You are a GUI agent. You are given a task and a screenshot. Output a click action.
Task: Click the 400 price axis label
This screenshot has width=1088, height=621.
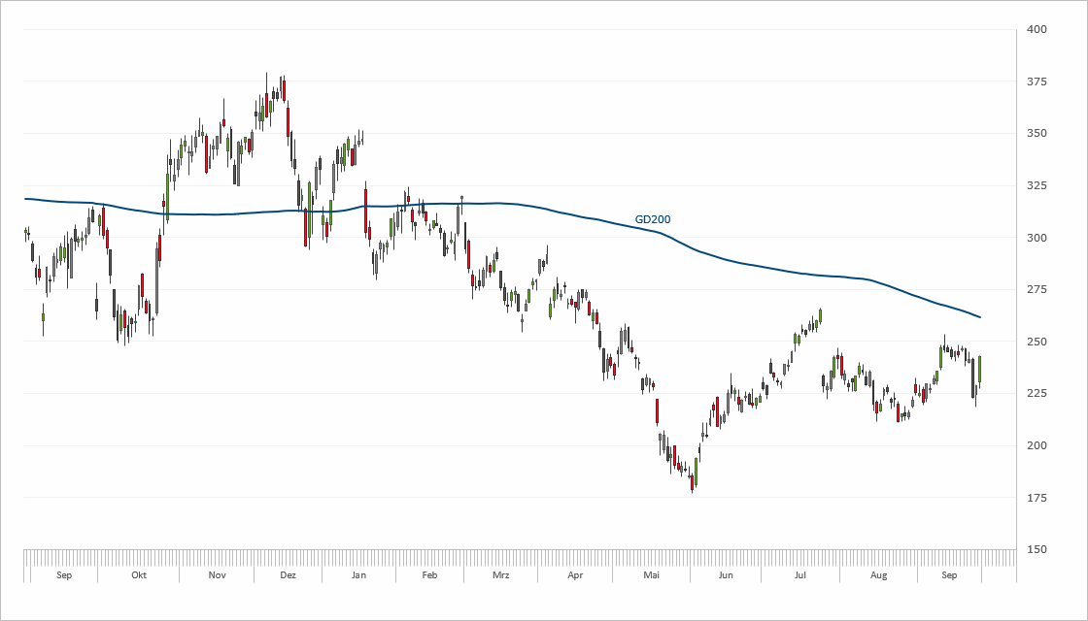pyautogui.click(x=1036, y=30)
